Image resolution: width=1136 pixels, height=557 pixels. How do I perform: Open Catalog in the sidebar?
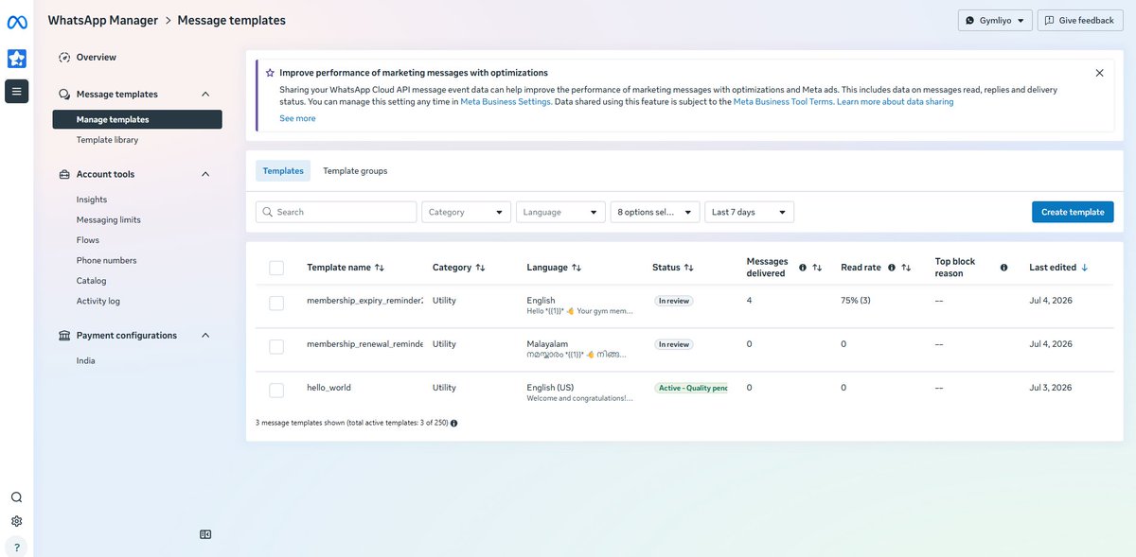(x=91, y=281)
